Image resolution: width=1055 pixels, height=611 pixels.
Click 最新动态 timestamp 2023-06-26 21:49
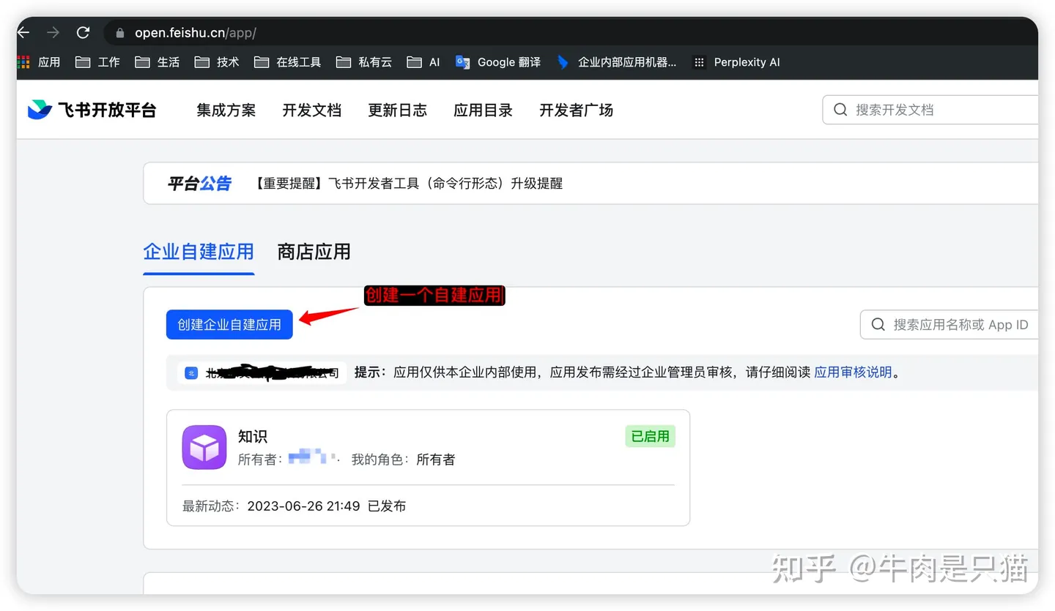click(x=303, y=506)
